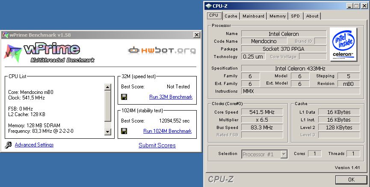
Task: Open the Processor #1 selection dropdown
Action: tap(284, 155)
